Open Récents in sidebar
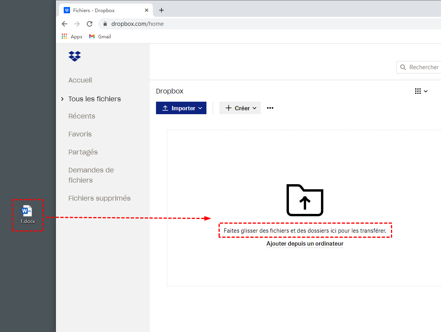 pyautogui.click(x=82, y=116)
